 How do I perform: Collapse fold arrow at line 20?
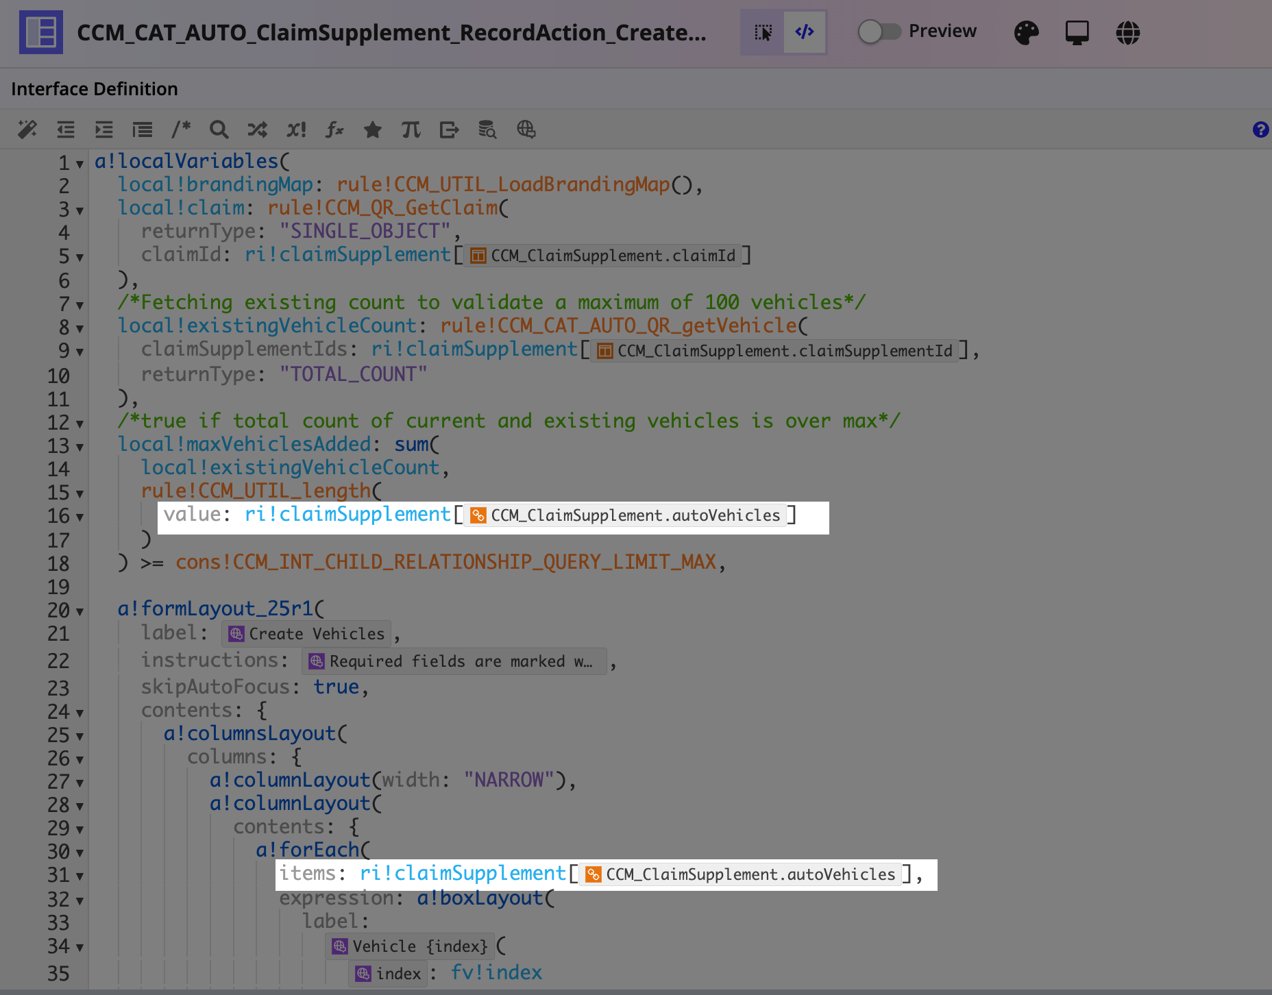click(x=80, y=612)
